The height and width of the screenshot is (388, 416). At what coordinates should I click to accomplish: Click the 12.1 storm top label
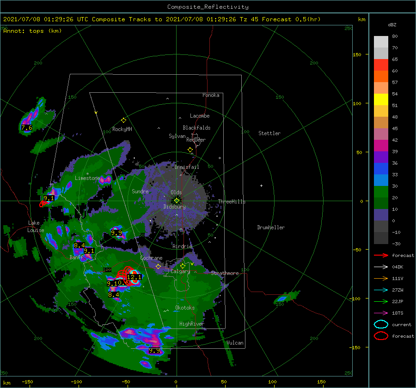click(134, 277)
